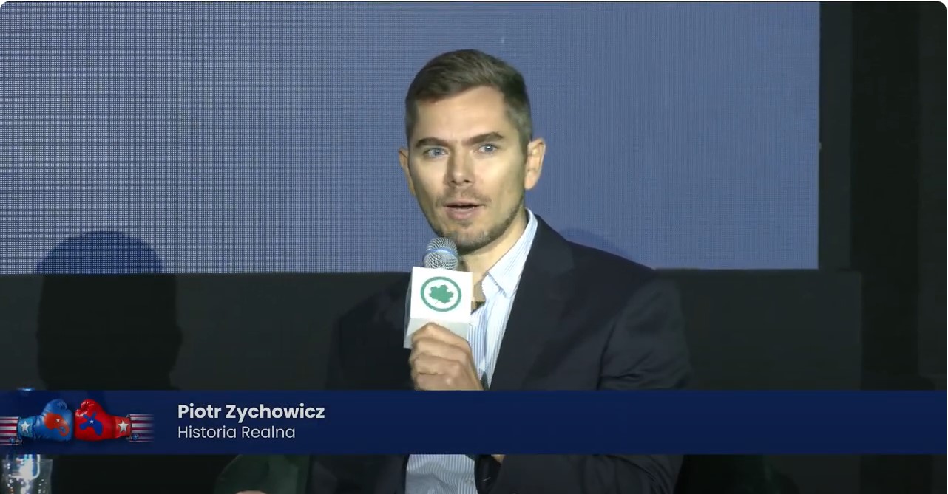948x494 pixels.
Task: Click the "Historia Realna" subtitle text
Action: coord(236,432)
